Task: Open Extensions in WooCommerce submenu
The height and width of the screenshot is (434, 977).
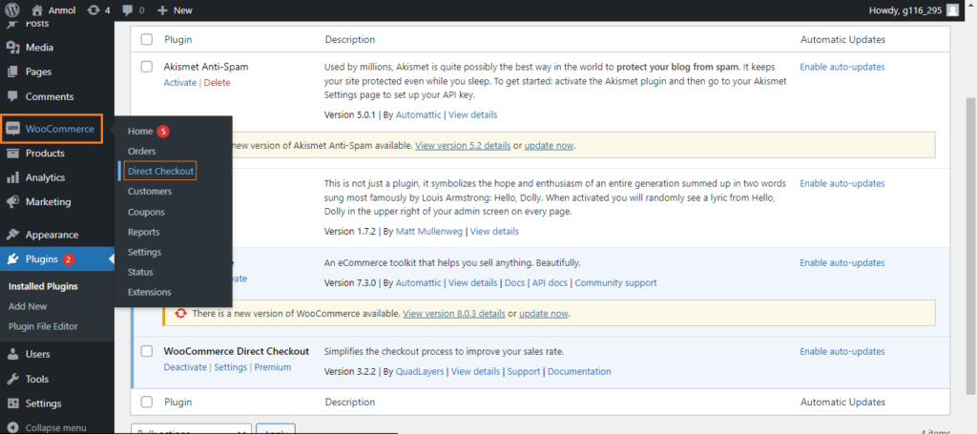Action: tap(150, 292)
